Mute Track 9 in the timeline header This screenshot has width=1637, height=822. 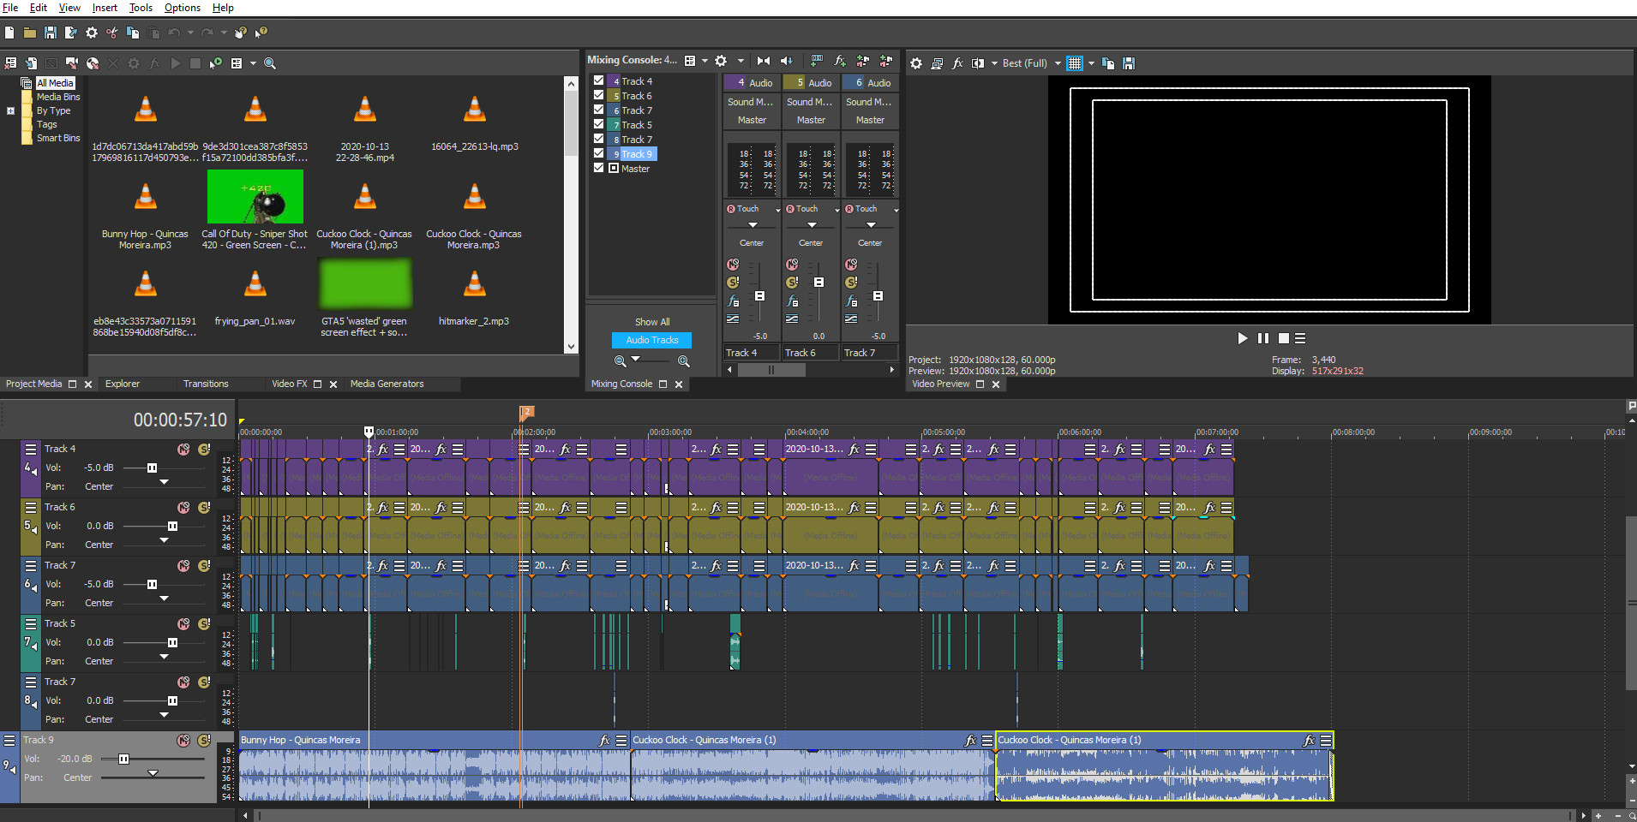(183, 741)
